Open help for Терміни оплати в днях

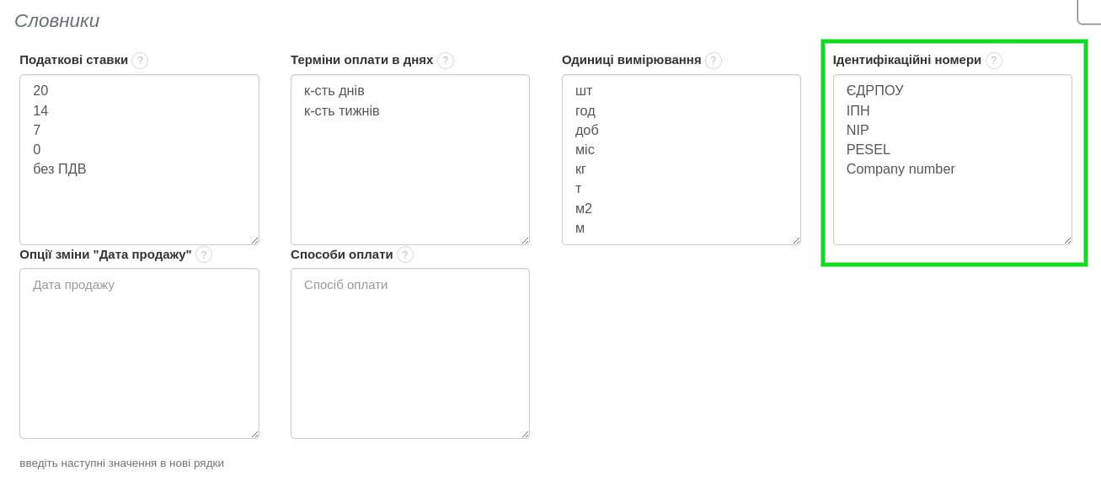(x=446, y=61)
